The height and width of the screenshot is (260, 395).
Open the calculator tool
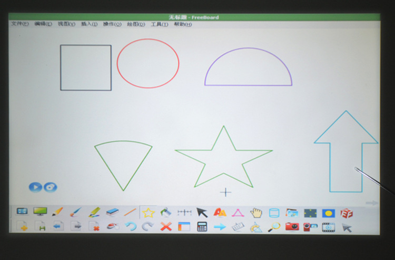coord(202,227)
